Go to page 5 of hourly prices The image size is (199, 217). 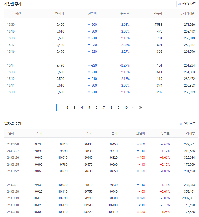pyautogui.click(x=89, y=107)
